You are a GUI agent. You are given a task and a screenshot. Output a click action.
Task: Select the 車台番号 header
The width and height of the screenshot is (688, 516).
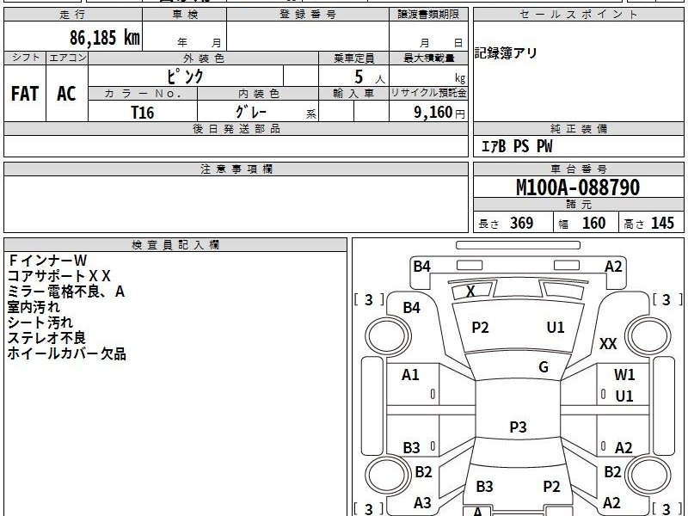click(x=578, y=169)
